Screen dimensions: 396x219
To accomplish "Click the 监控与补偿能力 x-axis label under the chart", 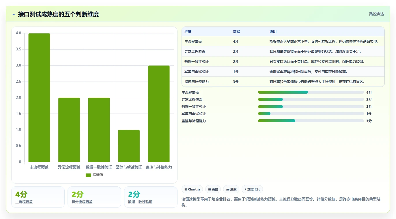I will point(159,167).
